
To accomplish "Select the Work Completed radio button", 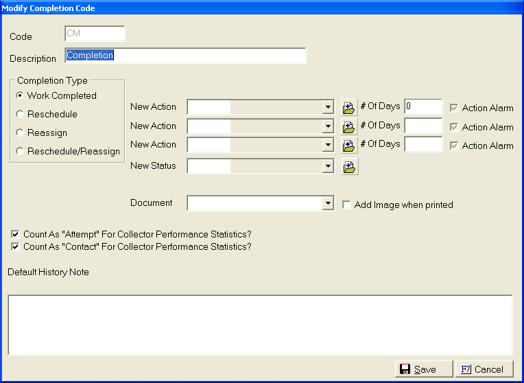I will coord(21,96).
